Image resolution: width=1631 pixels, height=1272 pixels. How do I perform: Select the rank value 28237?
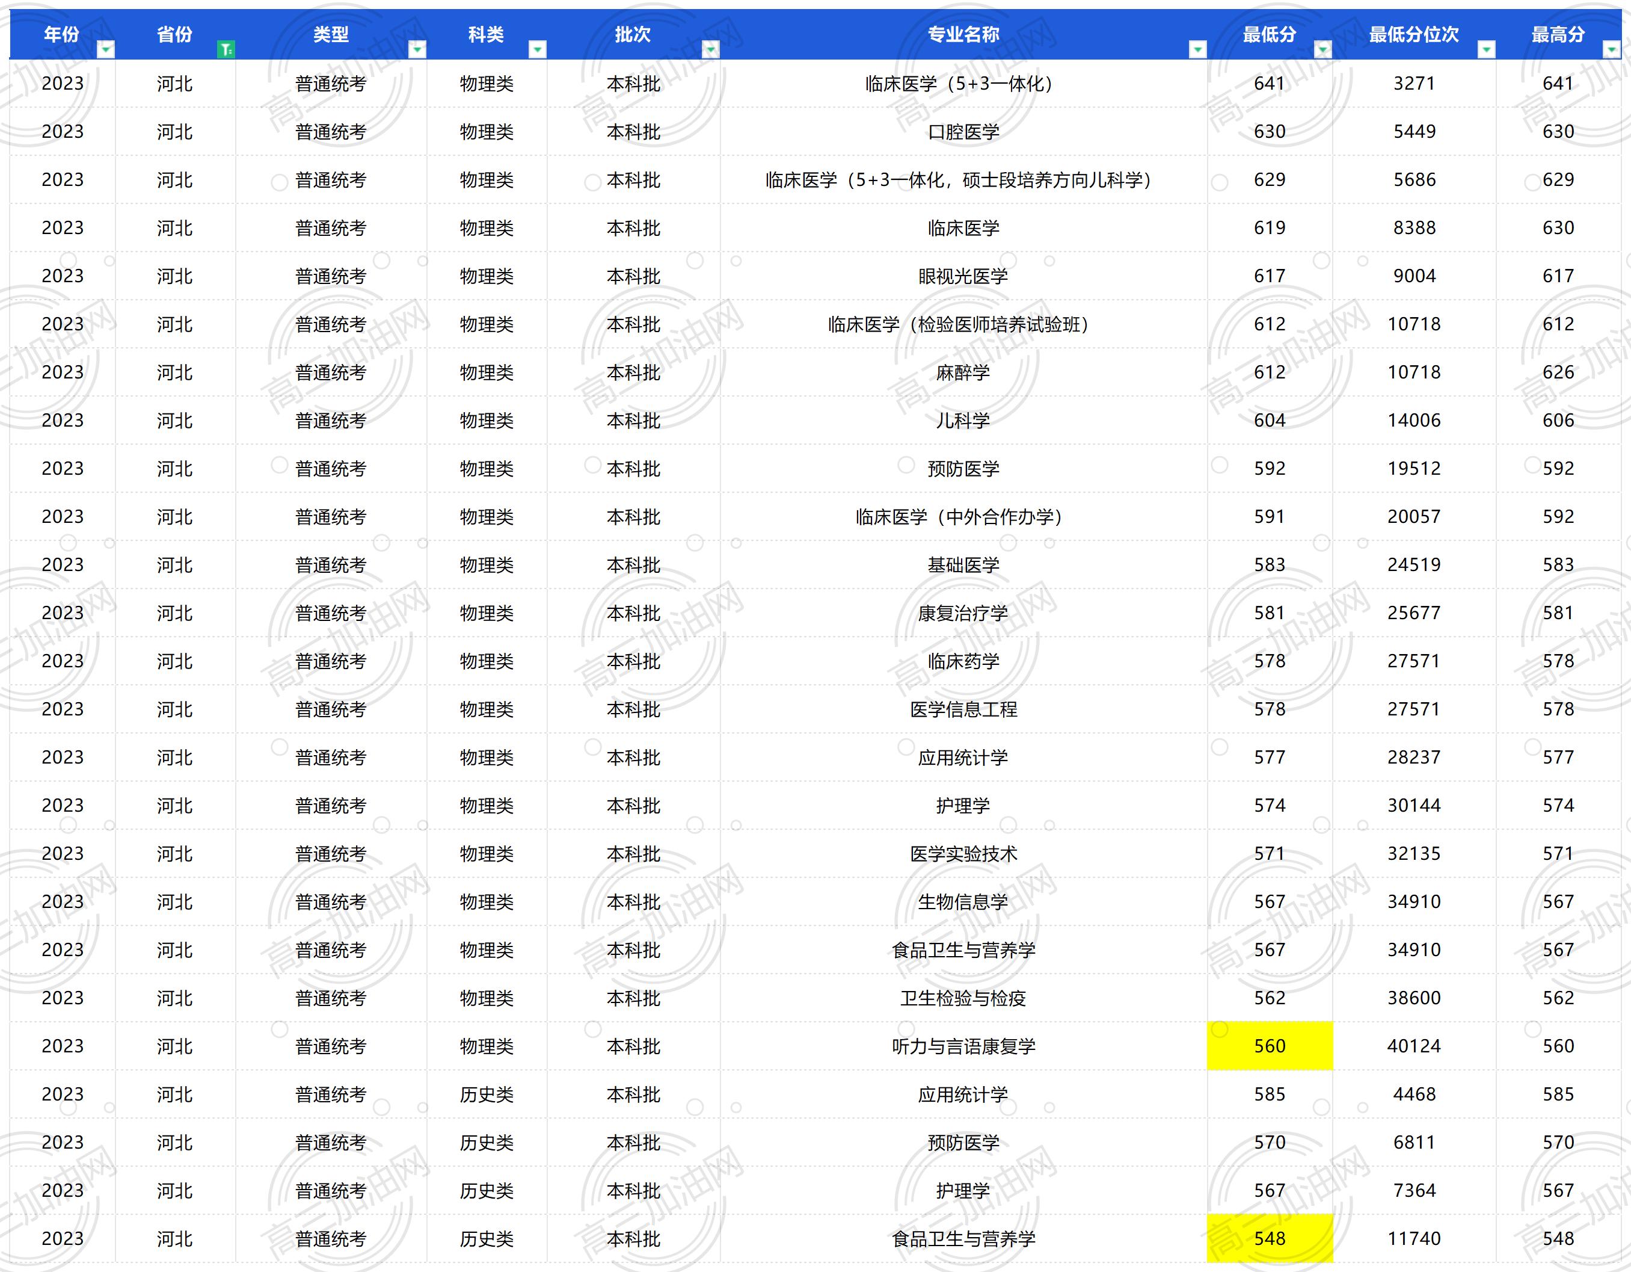(x=1414, y=758)
